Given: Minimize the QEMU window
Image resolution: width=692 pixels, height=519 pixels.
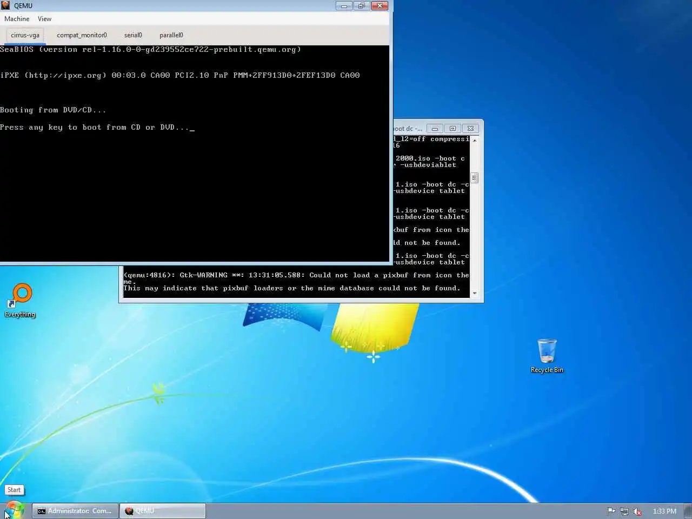Looking at the screenshot, I should click(x=344, y=6).
